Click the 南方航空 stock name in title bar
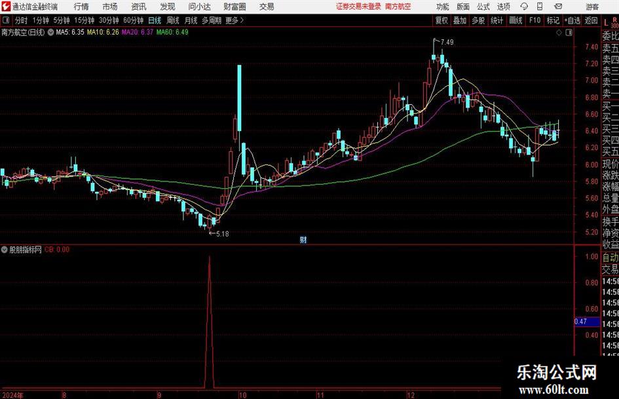619x399 pixels. click(x=398, y=7)
